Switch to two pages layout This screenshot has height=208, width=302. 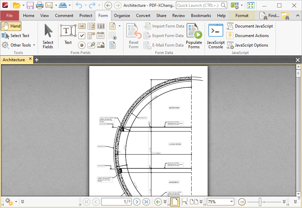coord(194,202)
